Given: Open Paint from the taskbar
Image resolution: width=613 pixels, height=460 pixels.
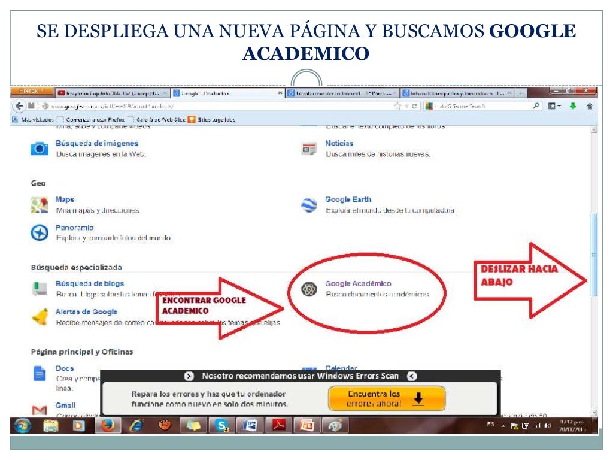Looking at the screenshot, I should (x=335, y=426).
